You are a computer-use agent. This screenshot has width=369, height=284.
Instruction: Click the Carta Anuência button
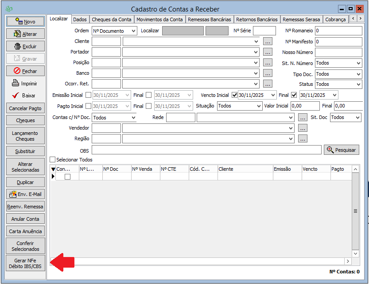[x=25, y=231]
